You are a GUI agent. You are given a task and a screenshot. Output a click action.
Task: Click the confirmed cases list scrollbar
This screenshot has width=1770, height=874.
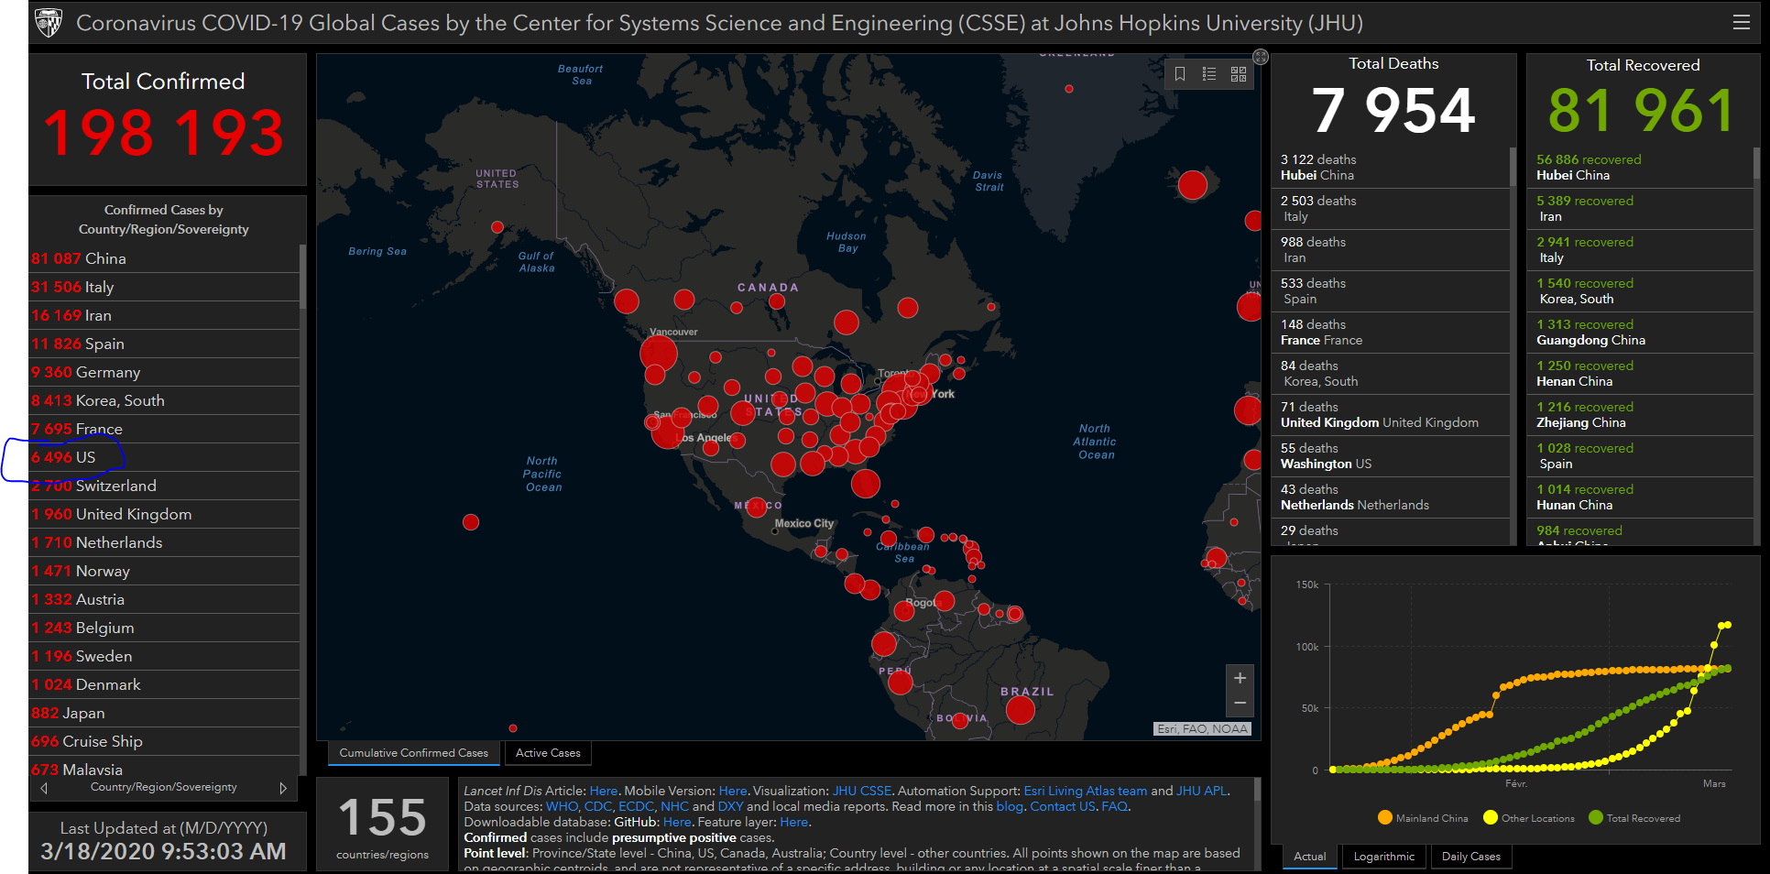[x=302, y=277]
